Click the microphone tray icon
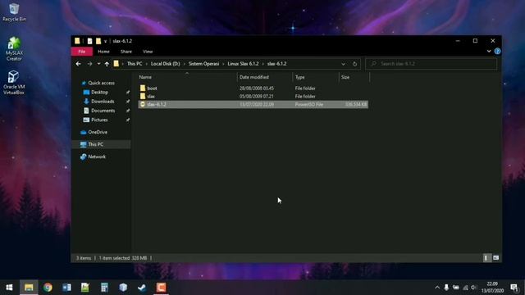Image resolution: width=525 pixels, height=295 pixels. click(446, 288)
